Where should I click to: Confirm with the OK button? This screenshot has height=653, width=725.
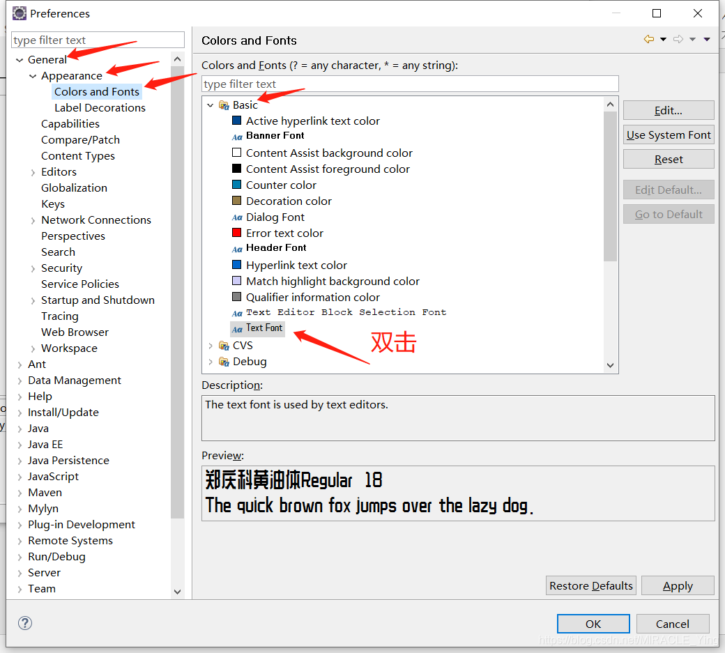(x=593, y=624)
